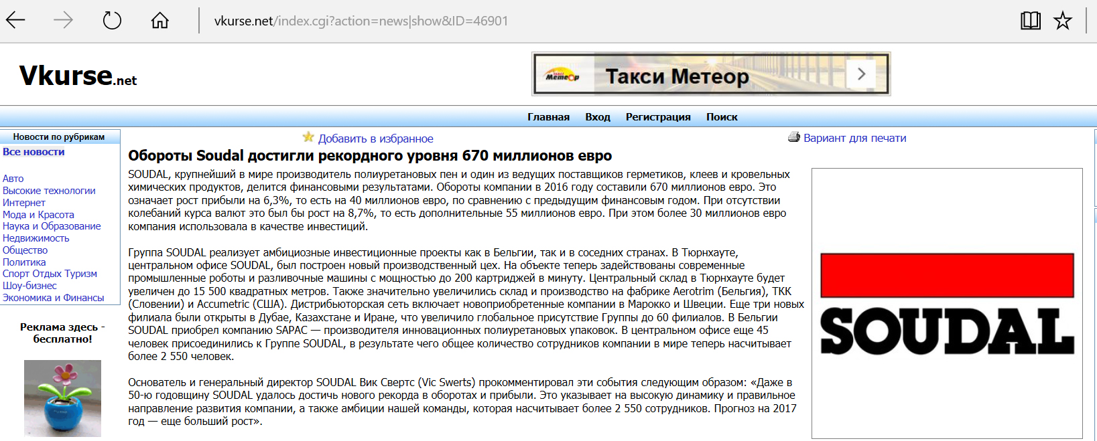This screenshot has height=441, width=1097.
Task: Click the printer icon beside Вариант для печати
Action: click(x=794, y=137)
